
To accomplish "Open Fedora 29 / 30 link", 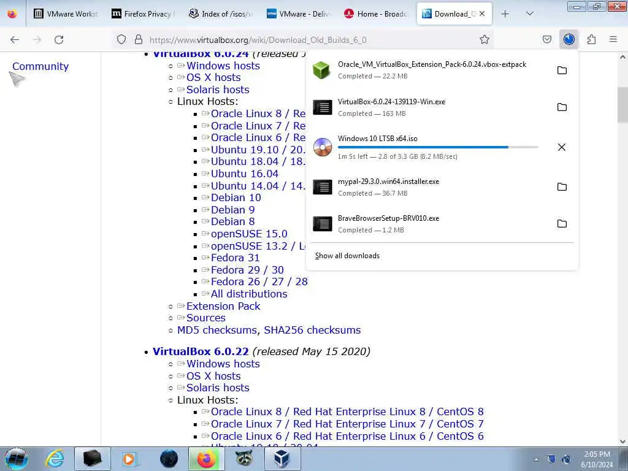I will pyautogui.click(x=247, y=270).
